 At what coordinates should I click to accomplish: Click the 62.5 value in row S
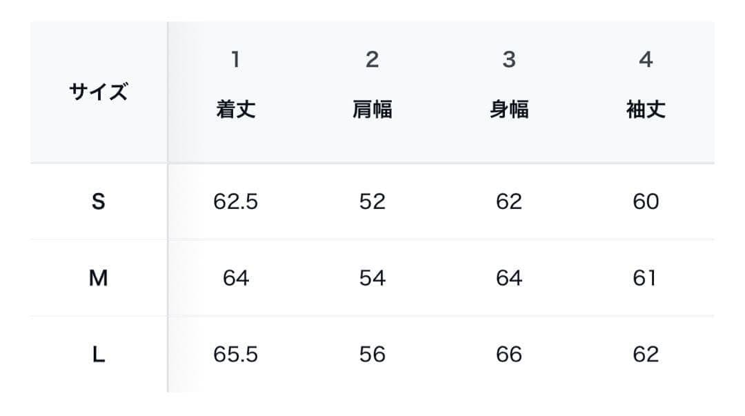click(x=236, y=201)
